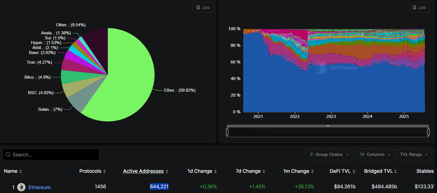Open the Group Chains dropdown
Viewport: 437px width, 193px height.
[329, 155]
